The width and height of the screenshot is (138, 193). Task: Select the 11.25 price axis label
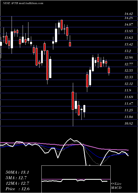click(x=129, y=110)
